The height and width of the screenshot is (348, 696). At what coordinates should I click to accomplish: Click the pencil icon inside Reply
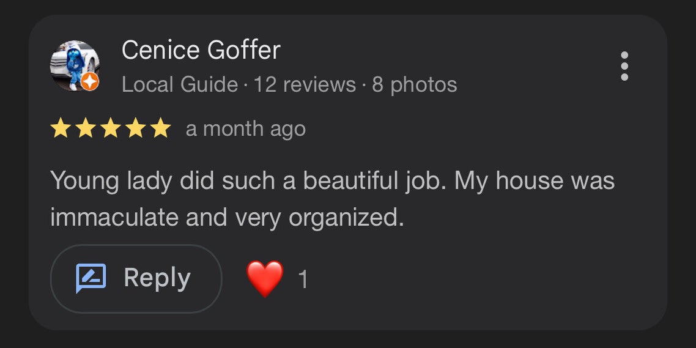[91, 278]
